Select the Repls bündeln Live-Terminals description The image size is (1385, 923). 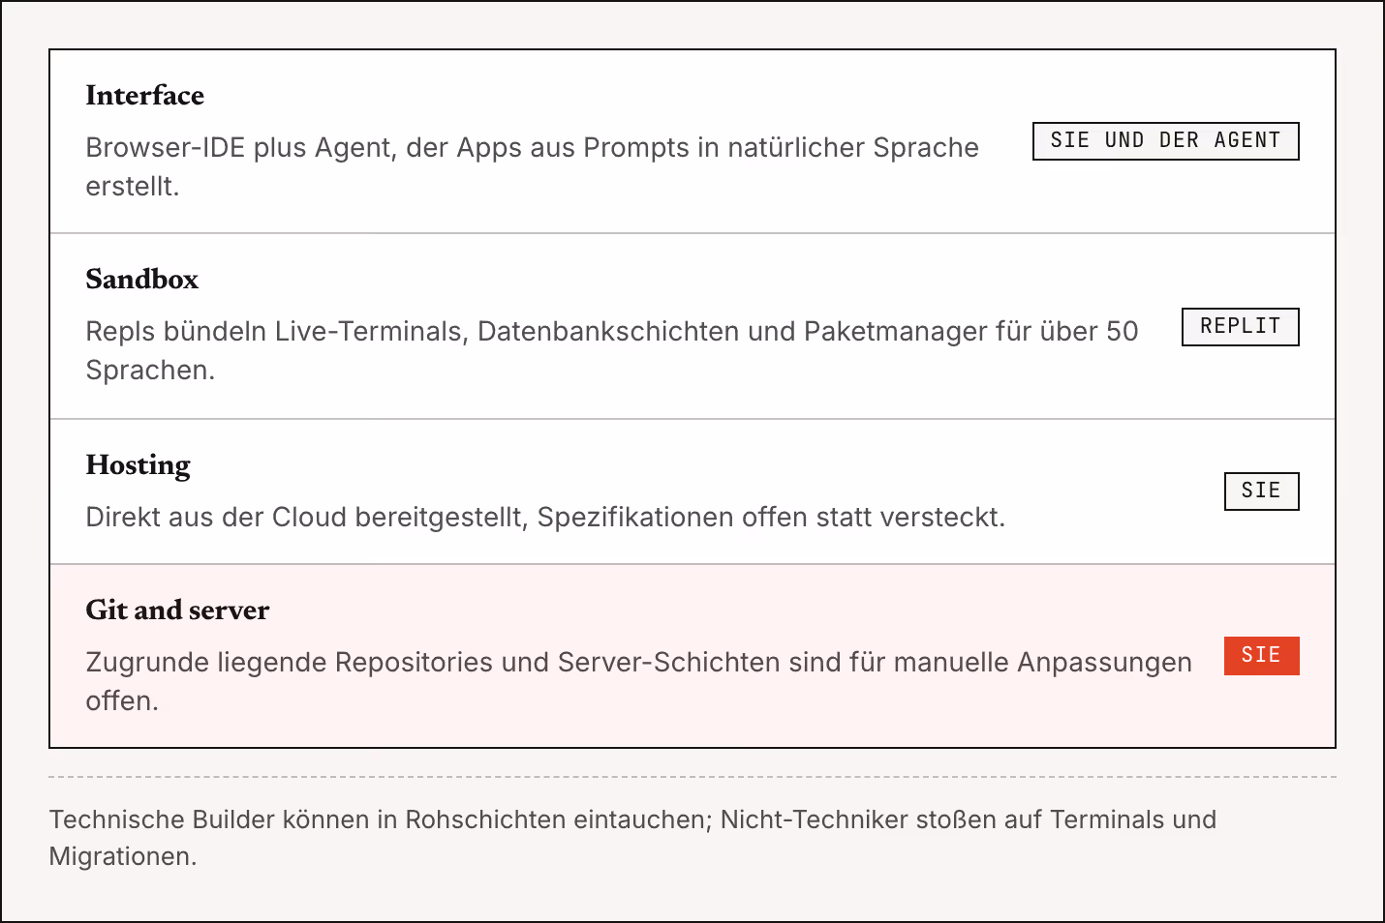pyautogui.click(x=611, y=350)
